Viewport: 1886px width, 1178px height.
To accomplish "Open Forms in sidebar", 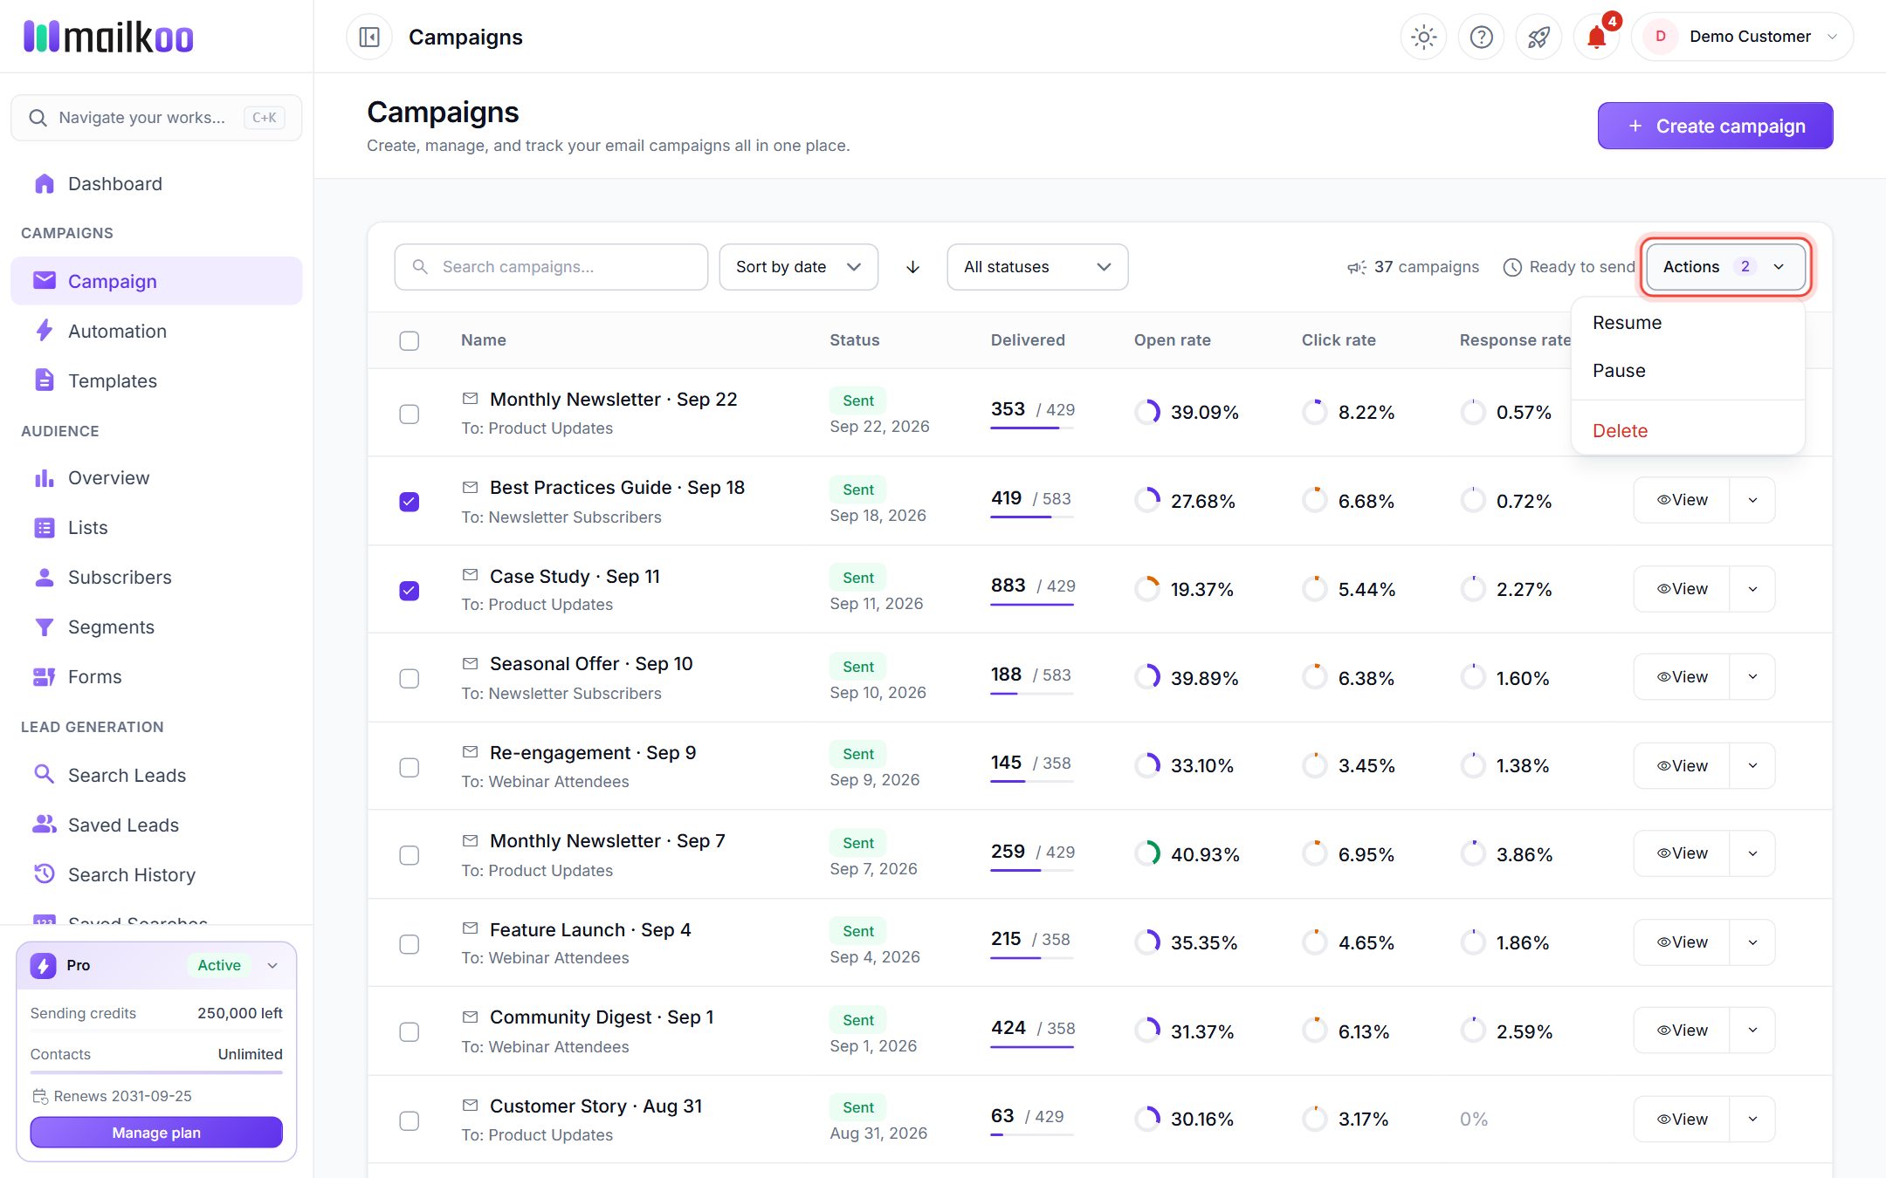I will pos(156,677).
